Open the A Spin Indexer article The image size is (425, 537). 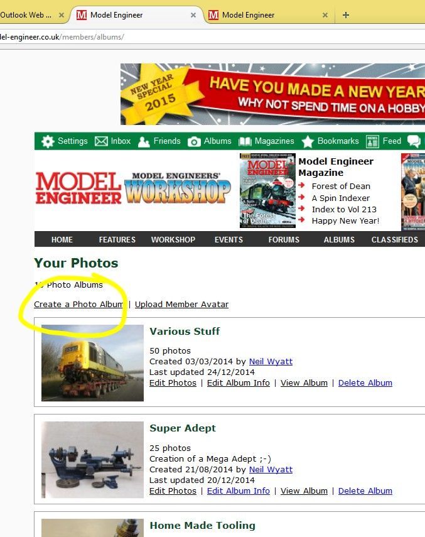point(340,198)
